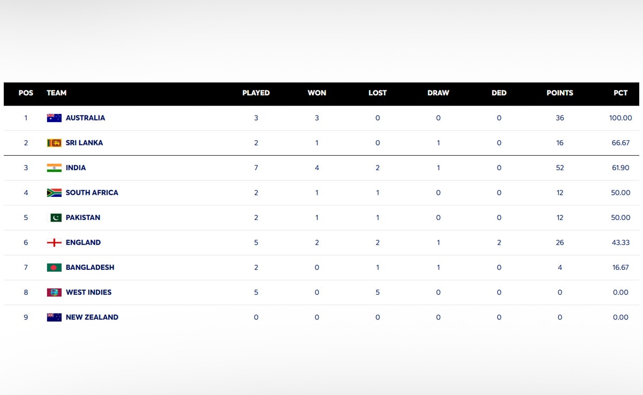The height and width of the screenshot is (395, 643).
Task: Click the New Zealand flag icon
Action: (54, 317)
